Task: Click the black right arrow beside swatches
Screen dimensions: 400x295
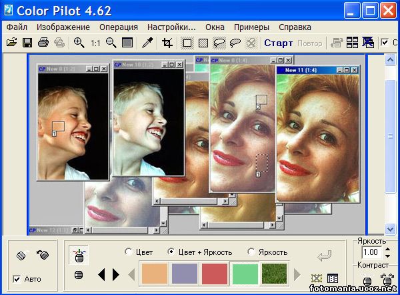Action: coord(116,275)
